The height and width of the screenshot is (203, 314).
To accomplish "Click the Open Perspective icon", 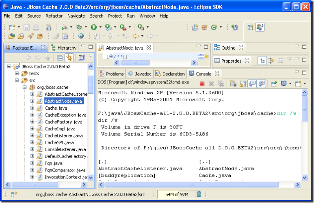I will point(250,27).
